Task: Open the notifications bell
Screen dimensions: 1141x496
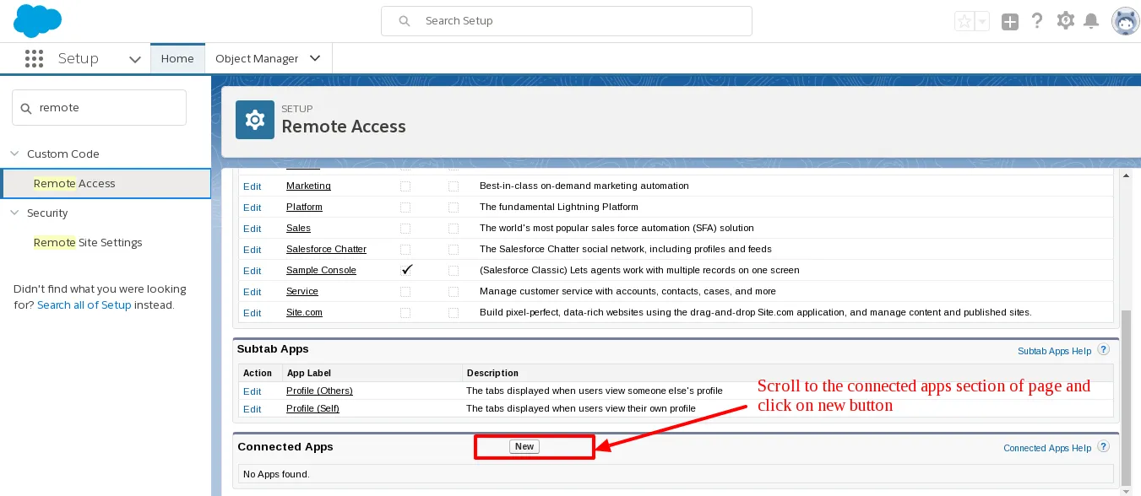Action: pyautogui.click(x=1091, y=21)
